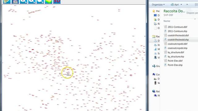Expand the arrow next to Apri
The width and height of the screenshot is (198, 111).
click(181, 5)
